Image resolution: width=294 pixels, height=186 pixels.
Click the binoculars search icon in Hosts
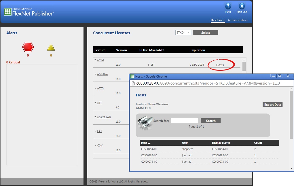point(145,123)
